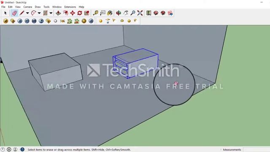270x152 pixels.
Task: Choose the Move tool with four arrows
Action: [73, 13]
